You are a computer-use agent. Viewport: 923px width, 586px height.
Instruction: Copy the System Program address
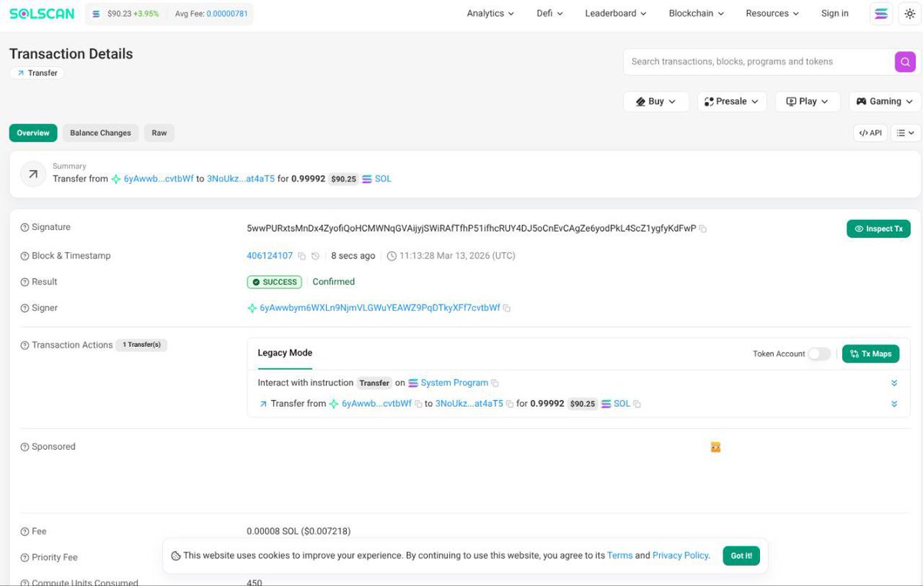tap(495, 383)
